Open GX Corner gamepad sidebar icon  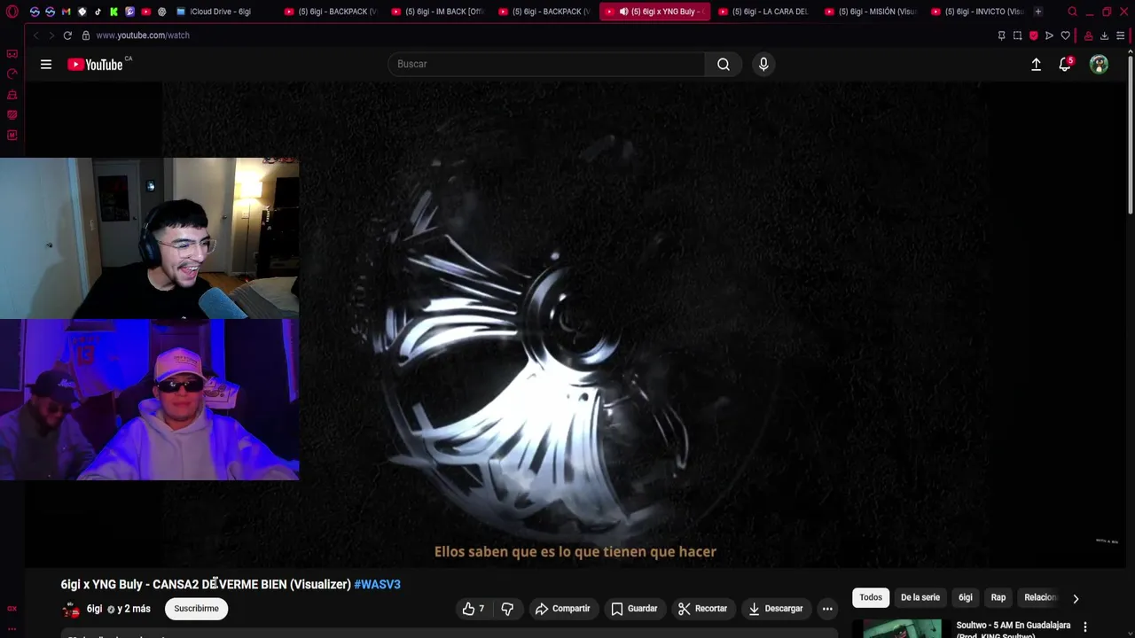[x=12, y=54]
